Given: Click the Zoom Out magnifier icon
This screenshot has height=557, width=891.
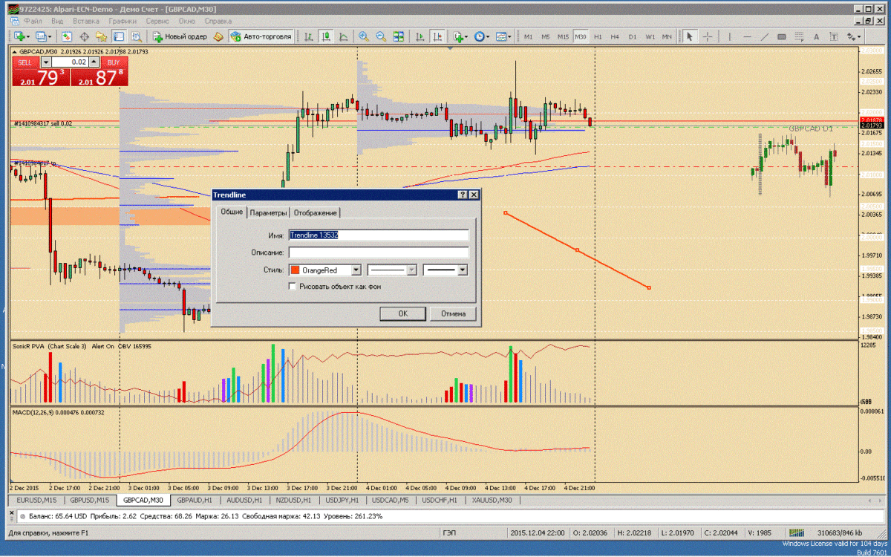Looking at the screenshot, I should pos(380,36).
